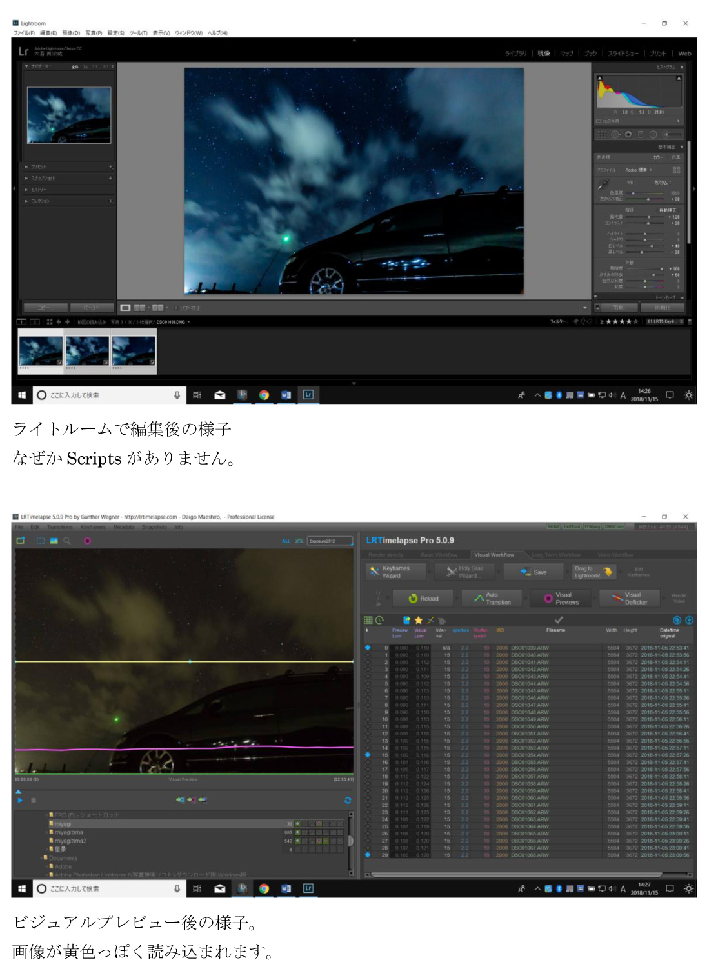Viewport: 718px width, 980px height.
Task: Select the white balance eyedropper in Lightroom
Action: (x=603, y=185)
